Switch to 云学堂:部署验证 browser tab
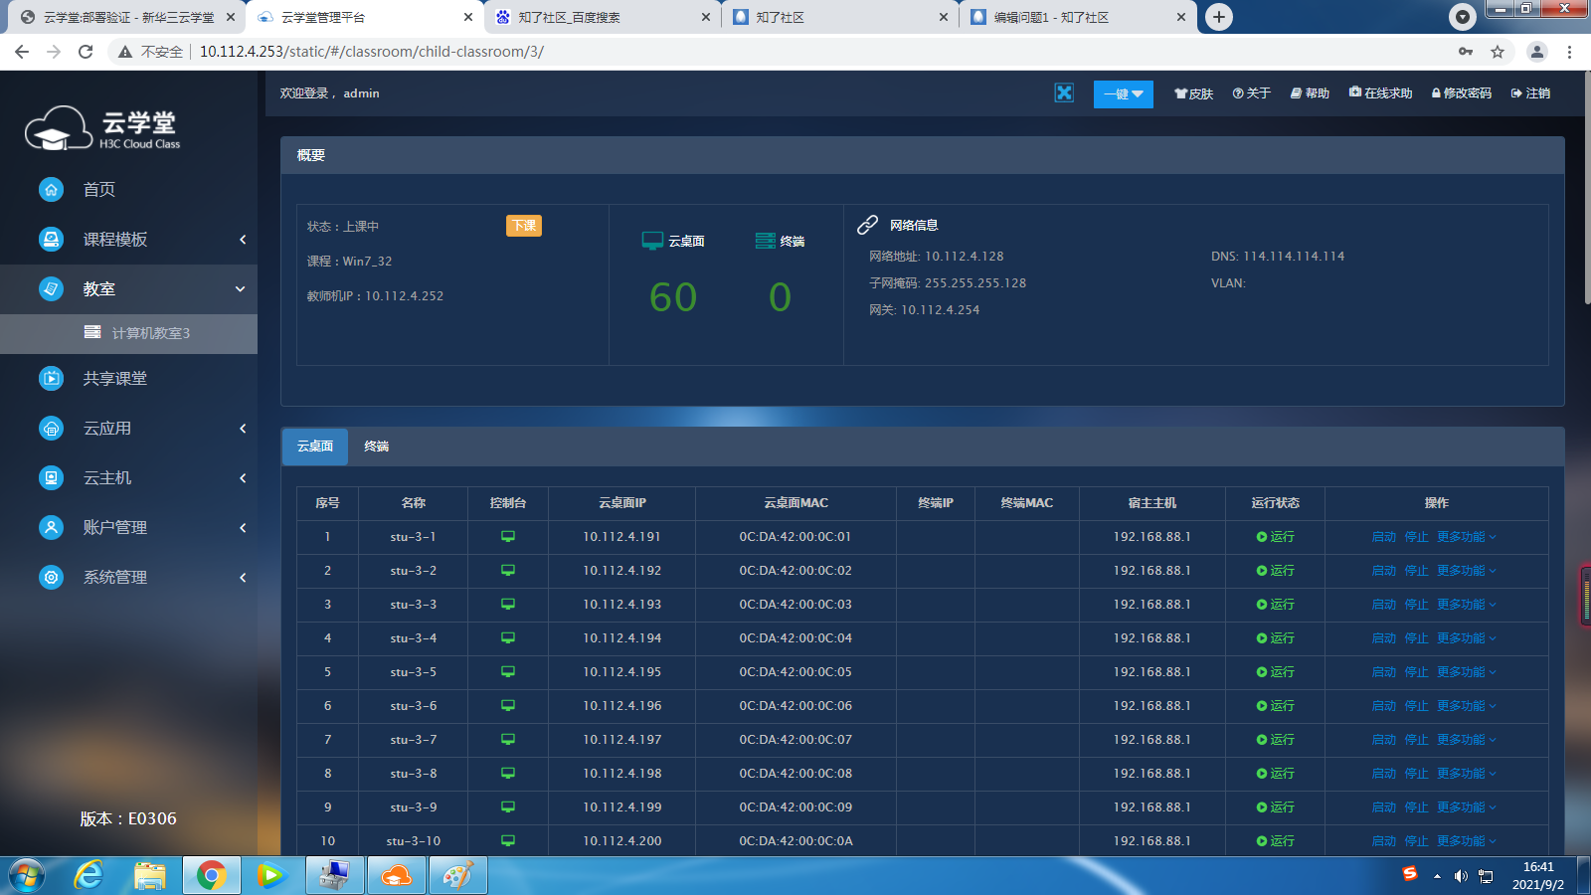This screenshot has height=895, width=1591. 128,17
